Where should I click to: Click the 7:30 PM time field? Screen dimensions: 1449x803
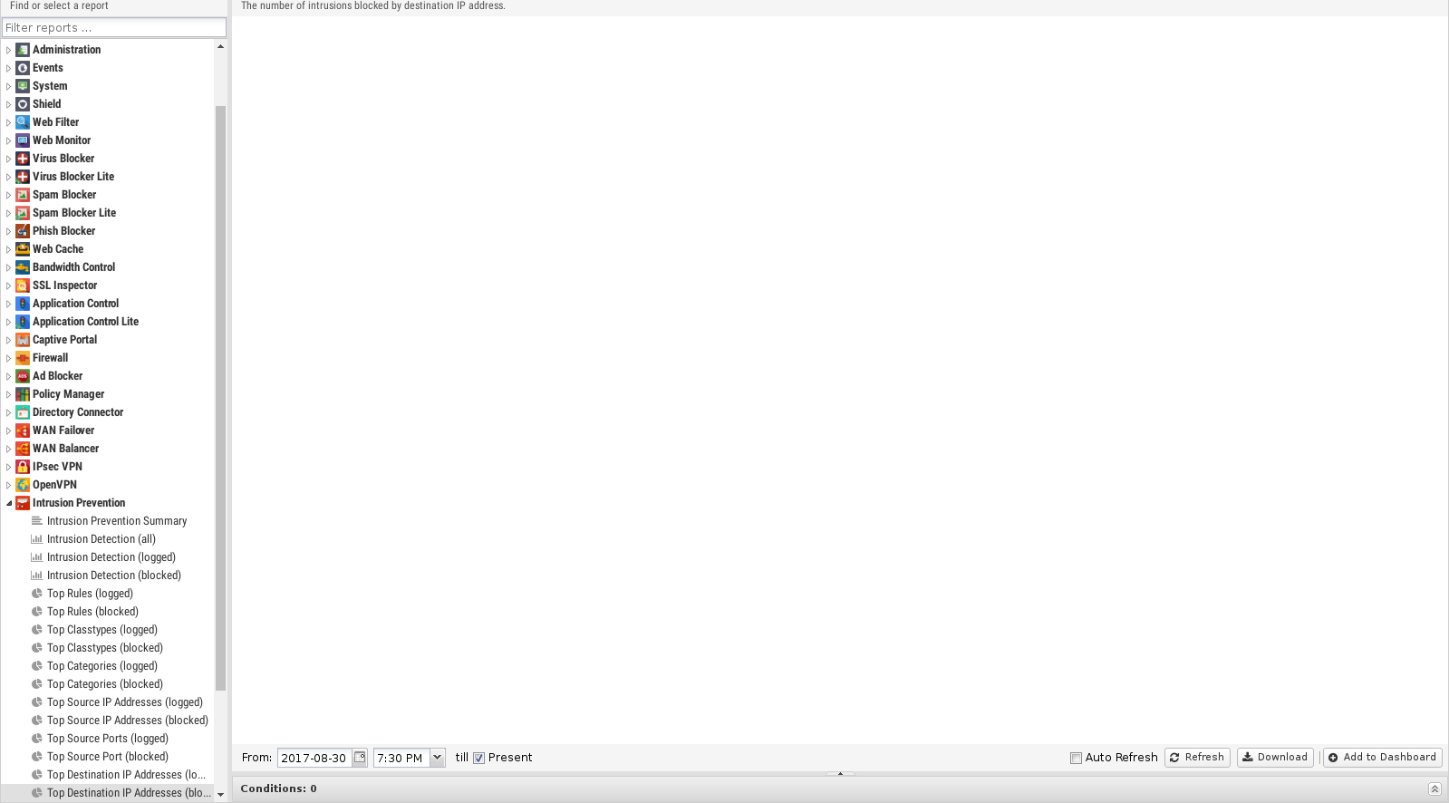[401, 758]
